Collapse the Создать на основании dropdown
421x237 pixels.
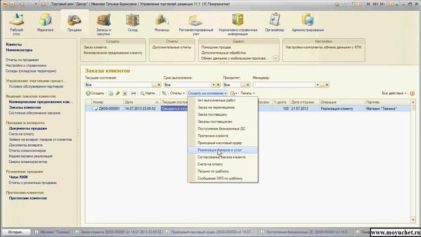click(207, 93)
